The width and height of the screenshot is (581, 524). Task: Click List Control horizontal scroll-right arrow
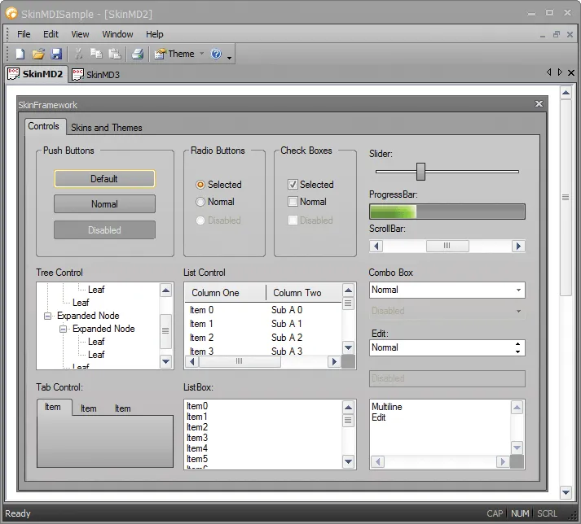[x=334, y=361]
